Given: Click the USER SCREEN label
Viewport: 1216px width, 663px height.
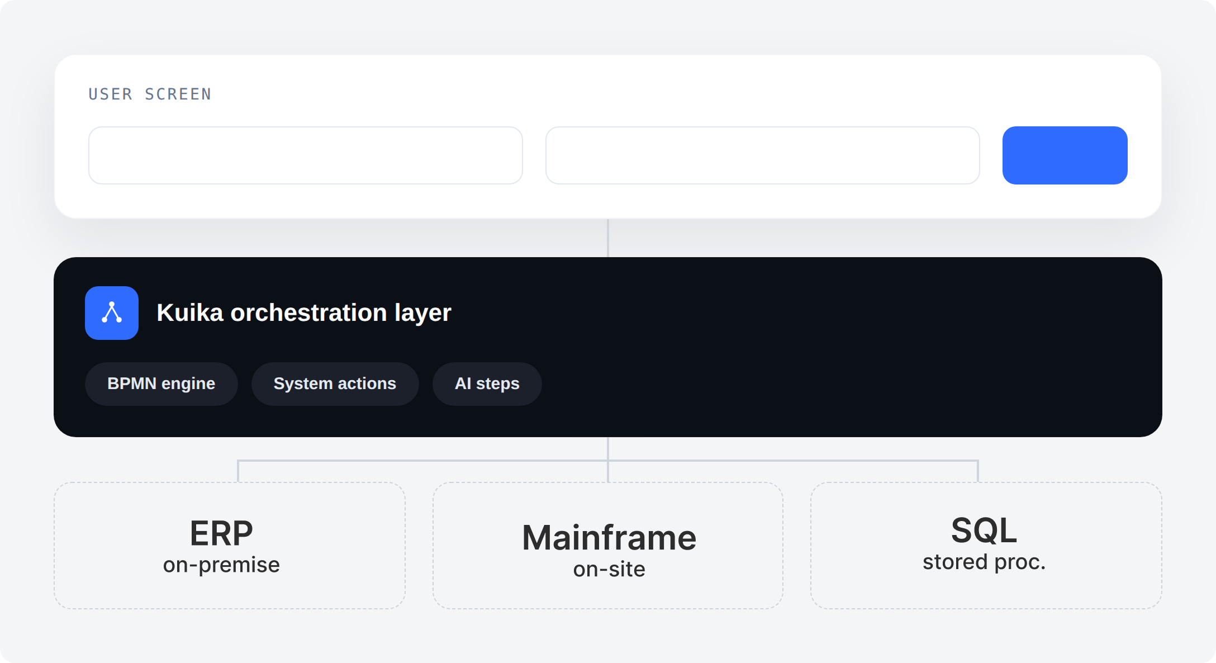Looking at the screenshot, I should (x=150, y=94).
